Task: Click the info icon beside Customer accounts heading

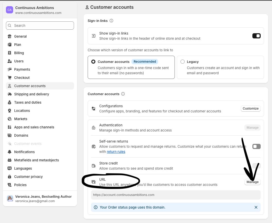Action: tap(123, 94)
